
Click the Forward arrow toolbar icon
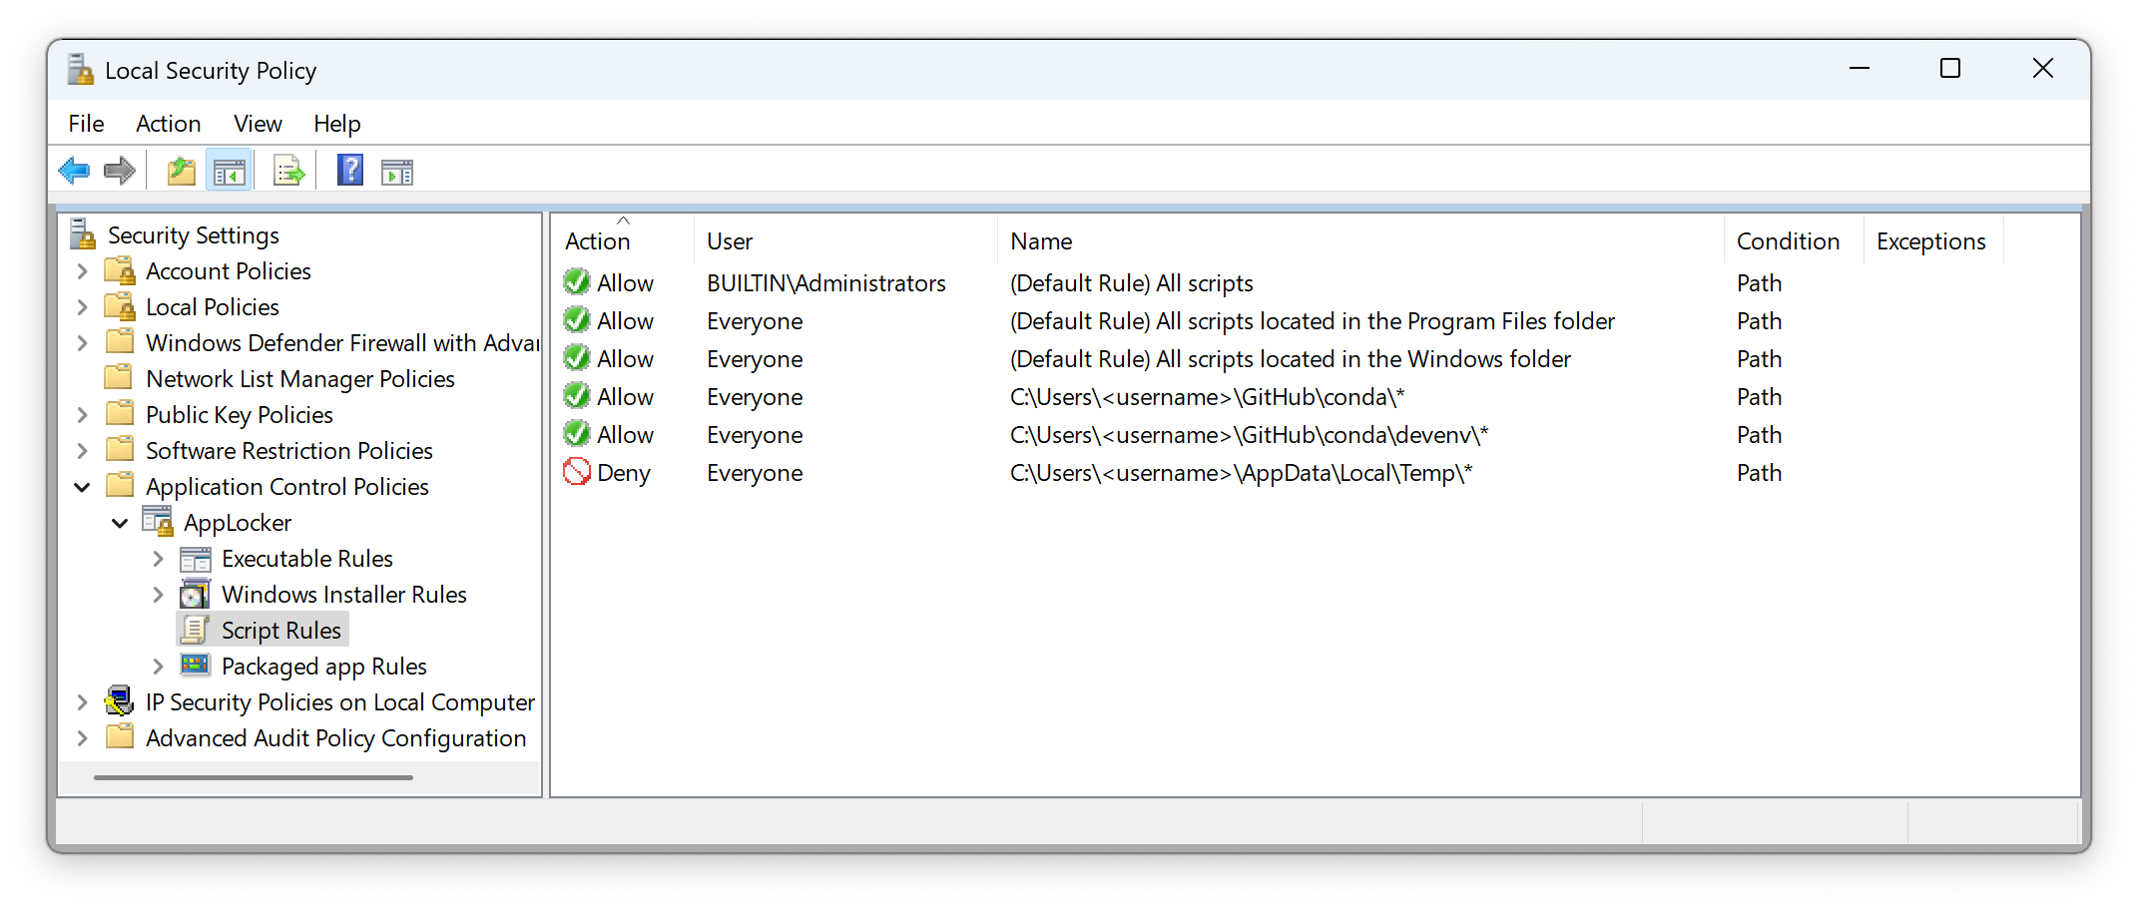[120, 172]
